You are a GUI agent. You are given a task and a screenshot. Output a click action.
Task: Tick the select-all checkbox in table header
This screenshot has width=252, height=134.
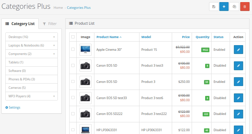click(73, 37)
